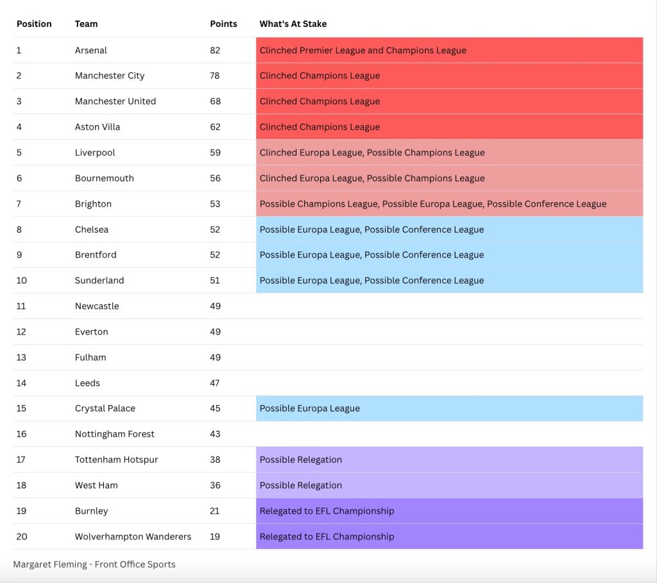Viewport: 657px width, 583px height.
Task: Click the Position column header
Action: point(34,24)
